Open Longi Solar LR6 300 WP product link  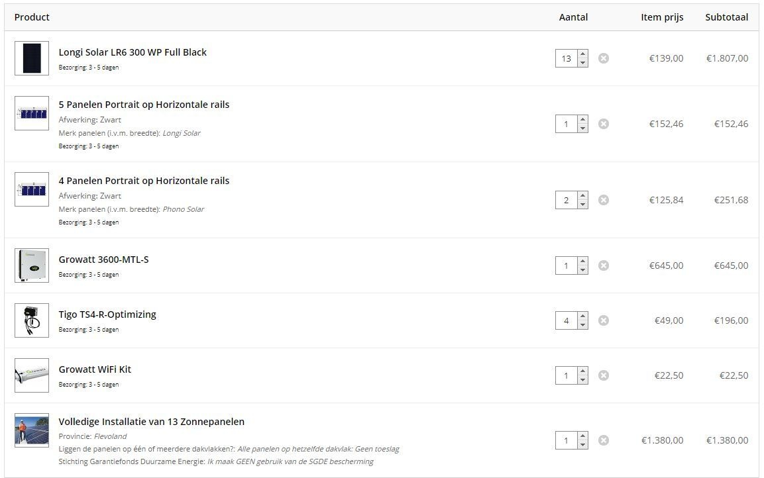[133, 52]
